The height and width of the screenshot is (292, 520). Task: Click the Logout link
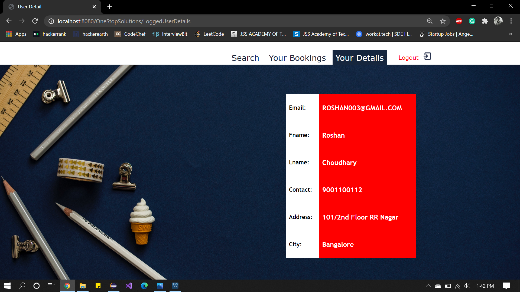(408, 58)
